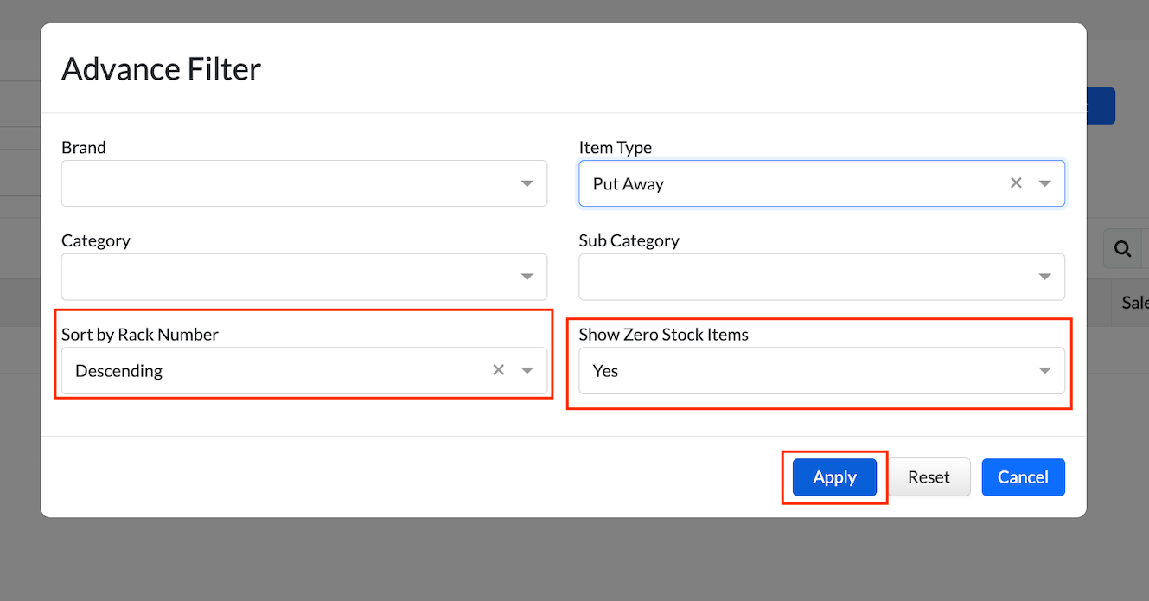Click the Descending value in sort field
This screenshot has height=601, width=1149.
[x=119, y=371]
